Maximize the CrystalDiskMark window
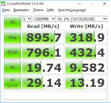Screen dimensions: 111x103 pyautogui.click(x=92, y=4)
